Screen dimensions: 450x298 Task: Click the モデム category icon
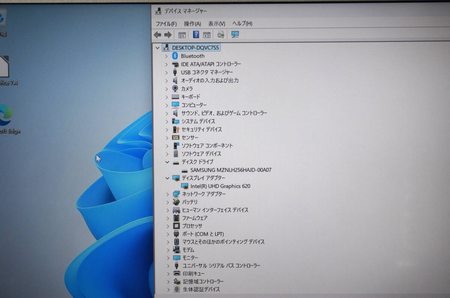[177, 250]
